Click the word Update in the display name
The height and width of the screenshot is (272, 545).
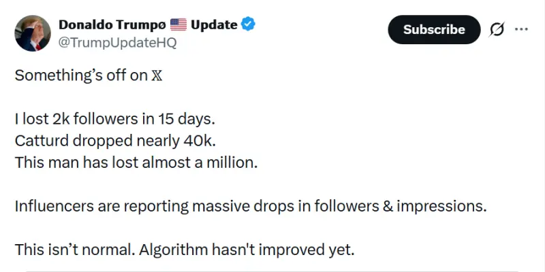[214, 25]
